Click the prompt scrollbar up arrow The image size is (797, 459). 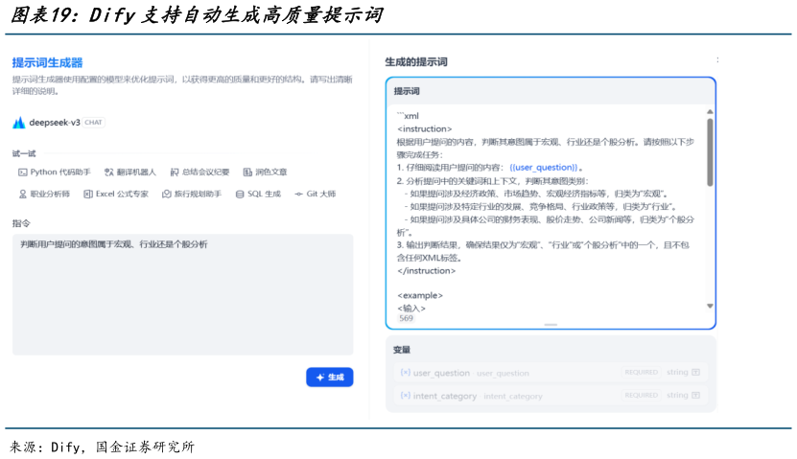710,112
